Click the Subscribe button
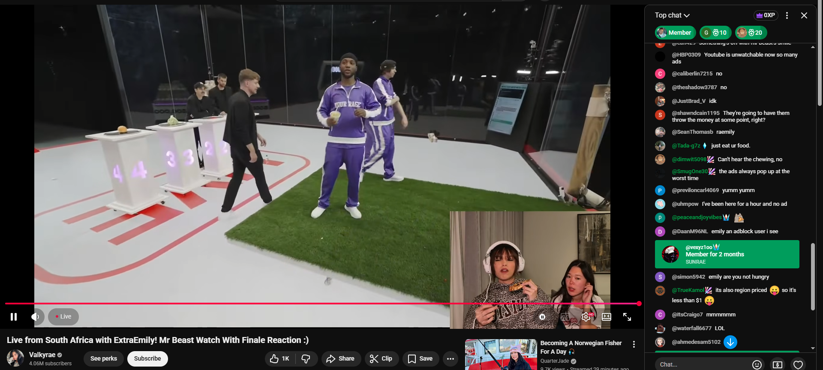823x370 pixels. pos(147,359)
